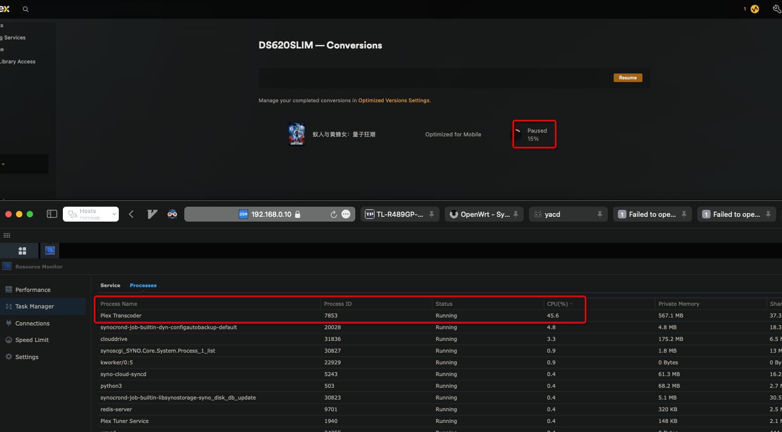782x432 pixels.
Task: Sort by Private Memory column header
Action: (x=711, y=304)
